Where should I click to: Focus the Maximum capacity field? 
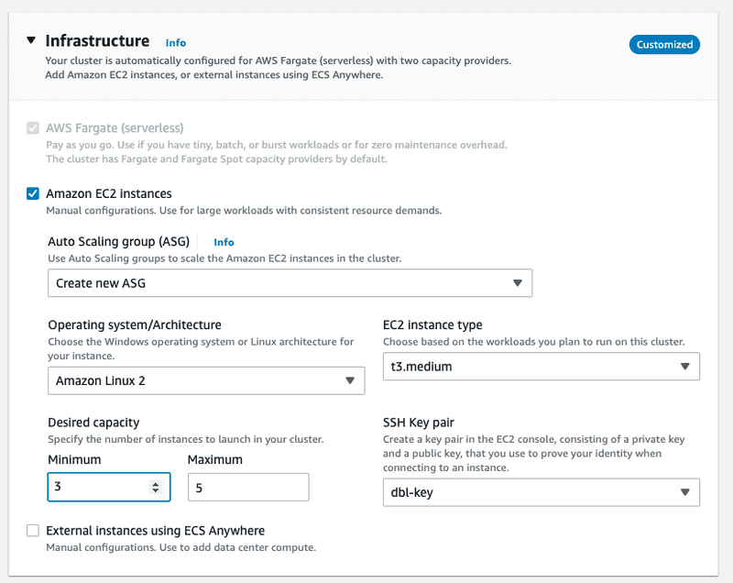coord(247,488)
